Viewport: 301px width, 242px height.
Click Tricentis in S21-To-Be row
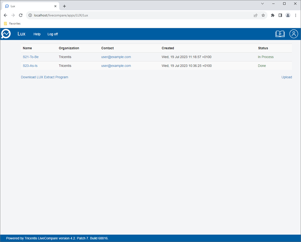click(x=65, y=57)
